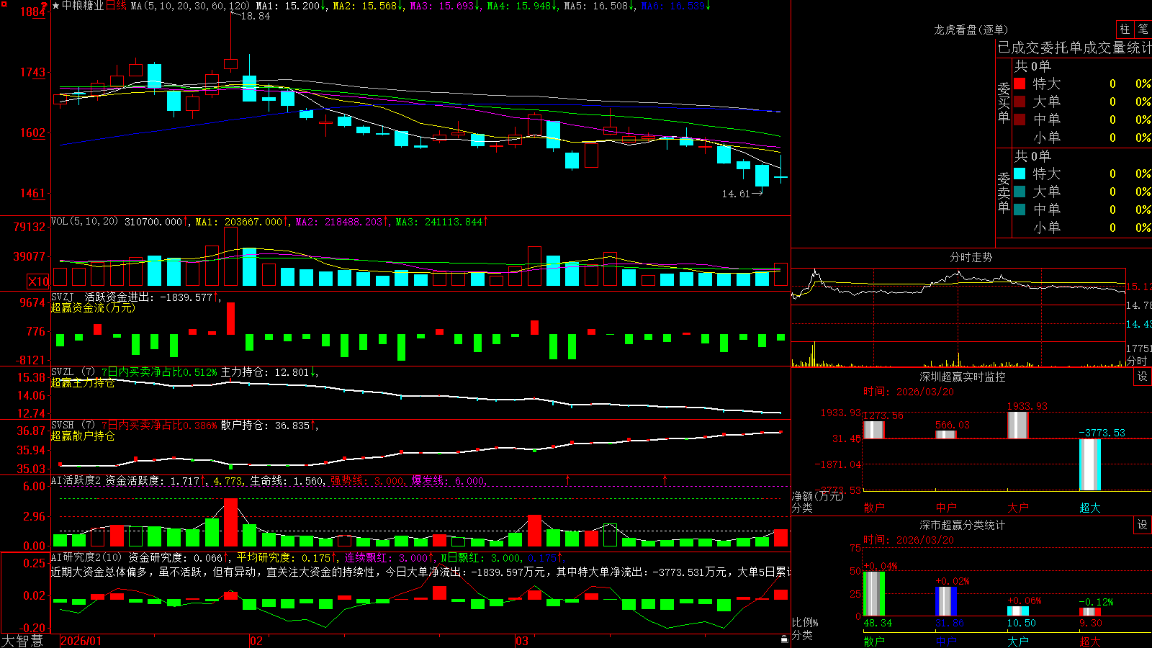Open 设 settings for 深圳超赢实时监控
Screen dimensions: 1152x648
[1143, 377]
